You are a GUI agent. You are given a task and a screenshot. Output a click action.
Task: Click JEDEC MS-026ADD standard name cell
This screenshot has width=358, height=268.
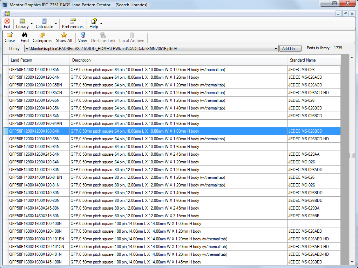coord(314,170)
